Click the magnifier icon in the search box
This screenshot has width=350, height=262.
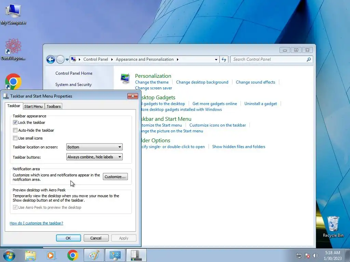pyautogui.click(x=309, y=59)
